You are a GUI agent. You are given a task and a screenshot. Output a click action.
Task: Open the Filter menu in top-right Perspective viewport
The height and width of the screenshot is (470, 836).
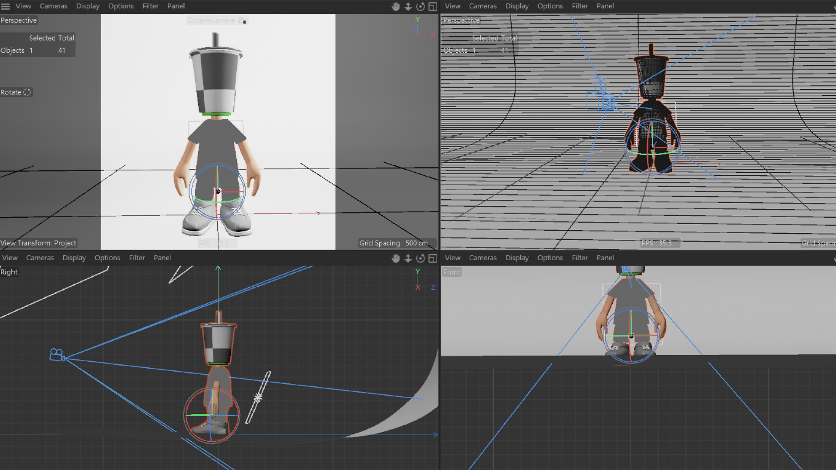(580, 6)
